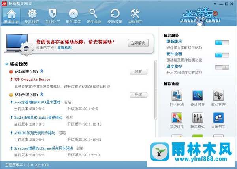
Task: Click the yellow 驱动升级 status icon
Action: point(11,95)
